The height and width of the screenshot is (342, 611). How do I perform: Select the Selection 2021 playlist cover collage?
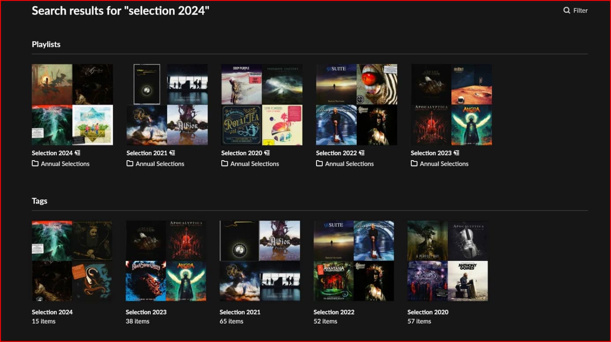[167, 105]
